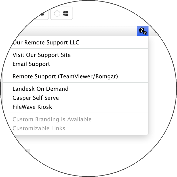Viewport: 177px width, 177px height.
Task: Click the partially visible Apple logo
Action: pos(42,14)
